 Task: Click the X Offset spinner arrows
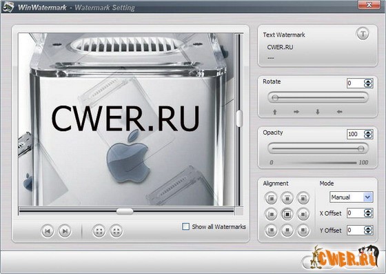coord(368,213)
